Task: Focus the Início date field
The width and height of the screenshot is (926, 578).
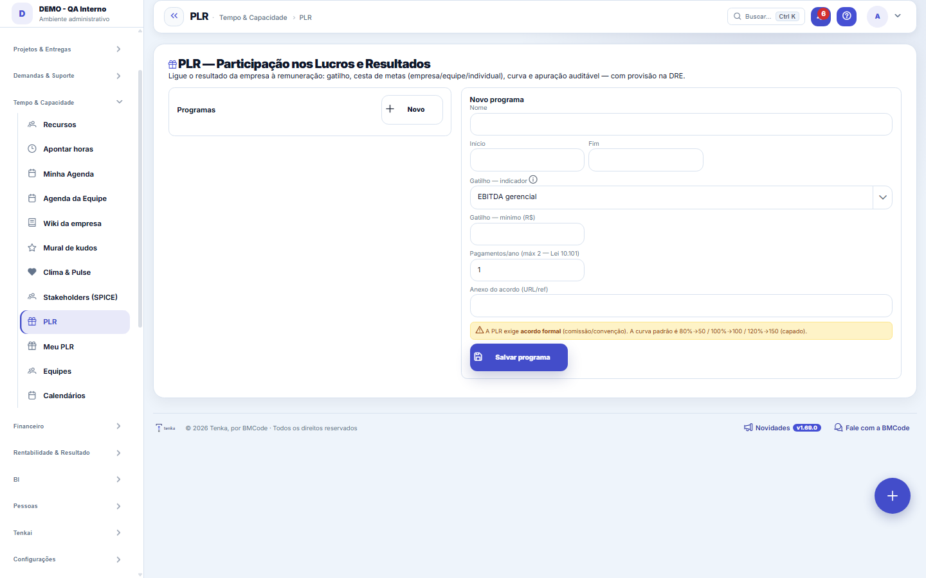Action: (527, 160)
